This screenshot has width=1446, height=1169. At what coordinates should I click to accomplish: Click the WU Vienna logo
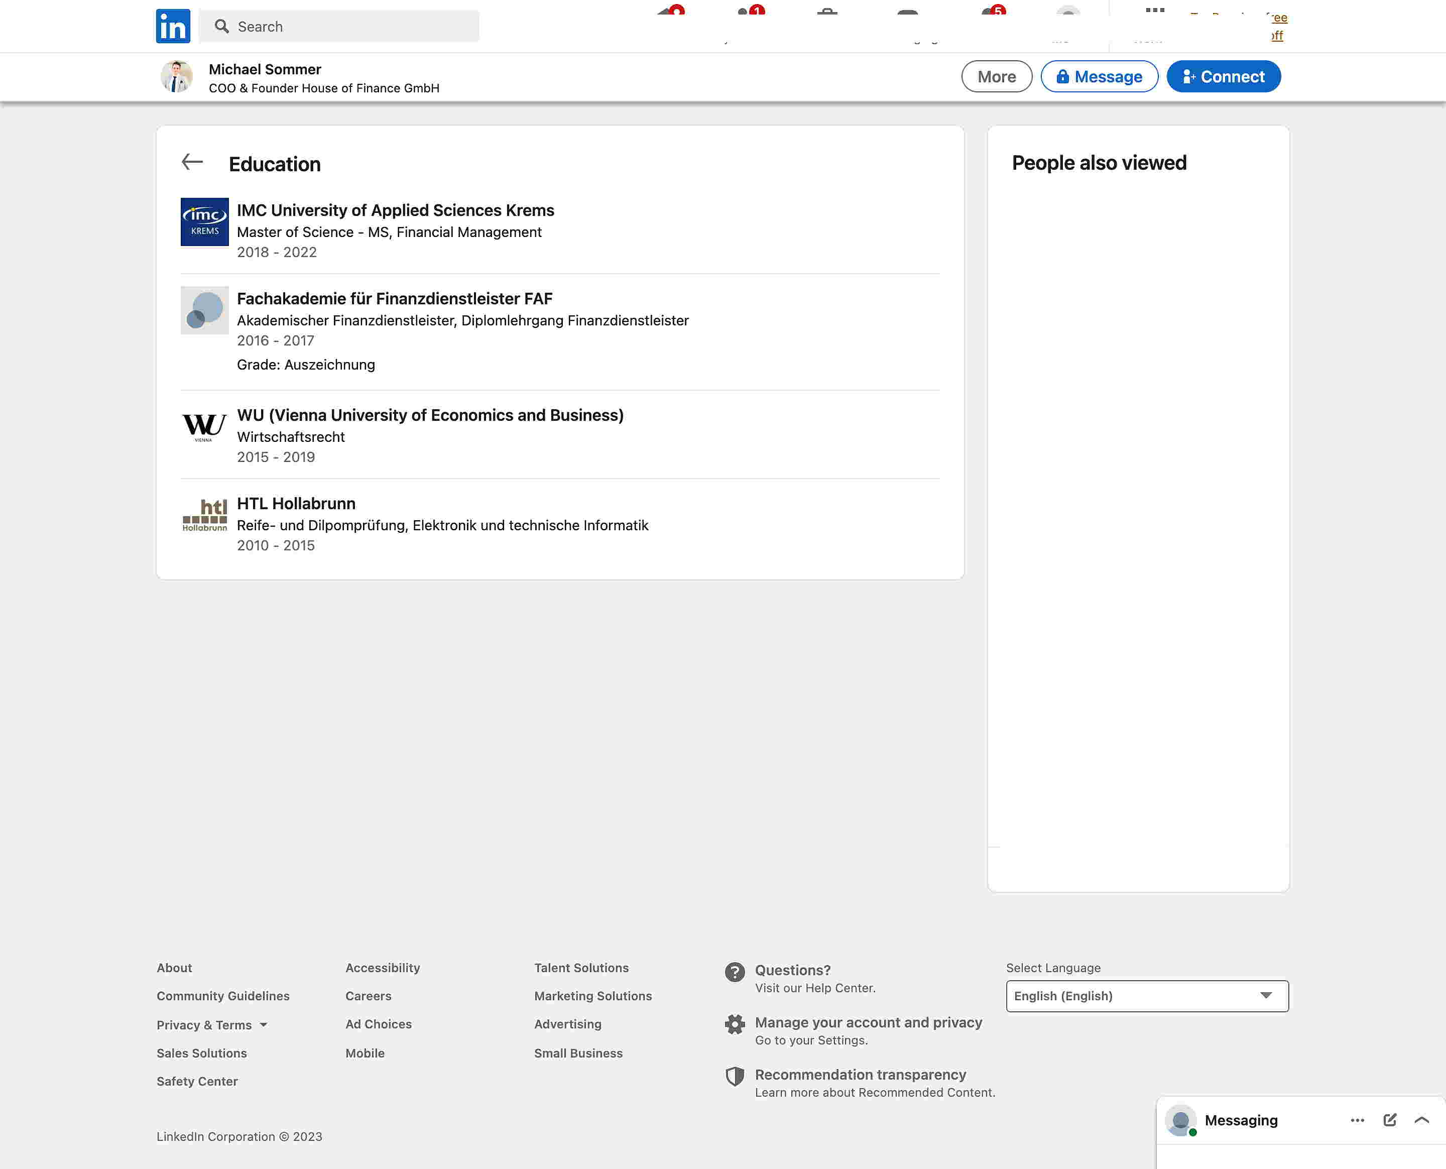coord(205,427)
